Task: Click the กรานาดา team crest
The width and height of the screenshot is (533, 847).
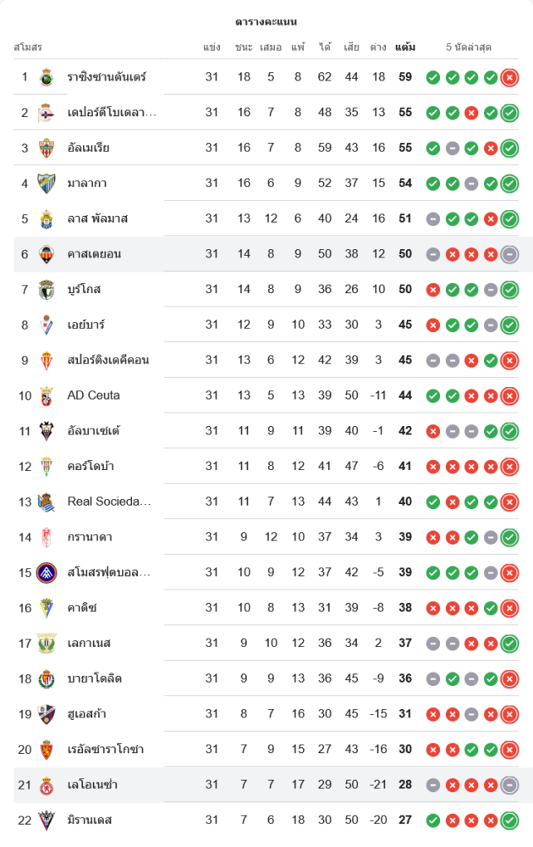Action: (47, 537)
